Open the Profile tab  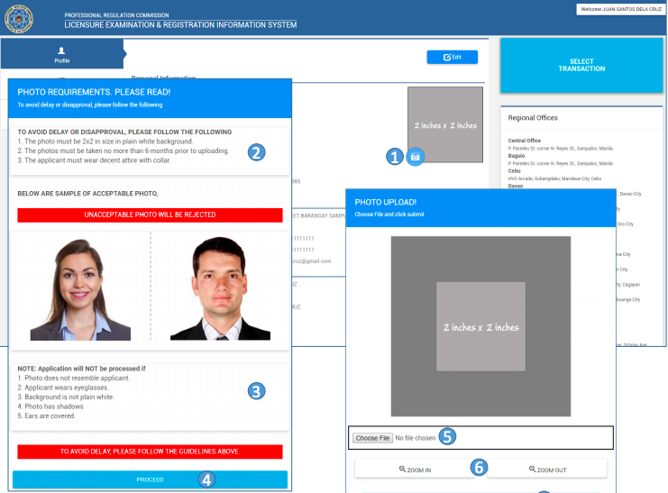(x=61, y=54)
